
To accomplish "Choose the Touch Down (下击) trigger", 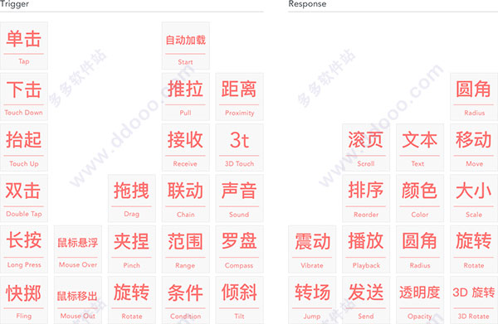I will [24, 97].
